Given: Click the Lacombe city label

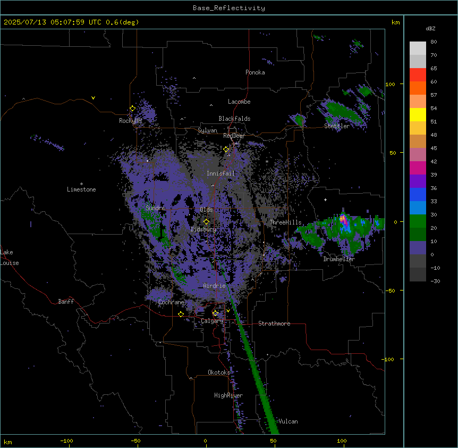Looking at the screenshot, I should pyautogui.click(x=239, y=102).
